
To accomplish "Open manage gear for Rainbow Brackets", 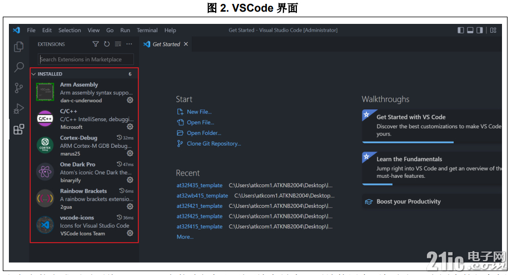I will click(x=130, y=207).
